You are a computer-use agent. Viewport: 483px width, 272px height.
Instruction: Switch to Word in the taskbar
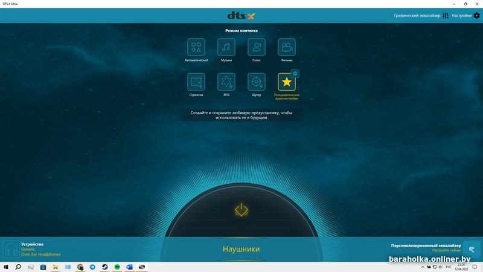click(129, 267)
